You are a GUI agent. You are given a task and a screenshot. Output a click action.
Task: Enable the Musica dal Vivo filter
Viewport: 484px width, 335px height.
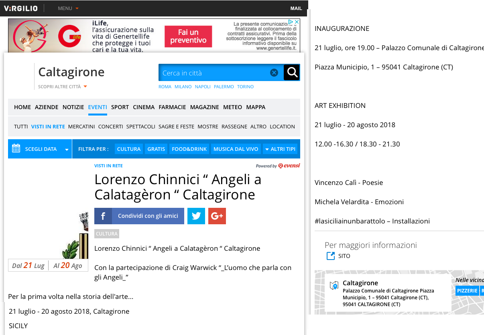click(236, 149)
